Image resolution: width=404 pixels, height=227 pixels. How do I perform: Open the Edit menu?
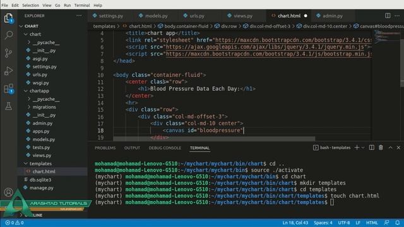[15, 5]
